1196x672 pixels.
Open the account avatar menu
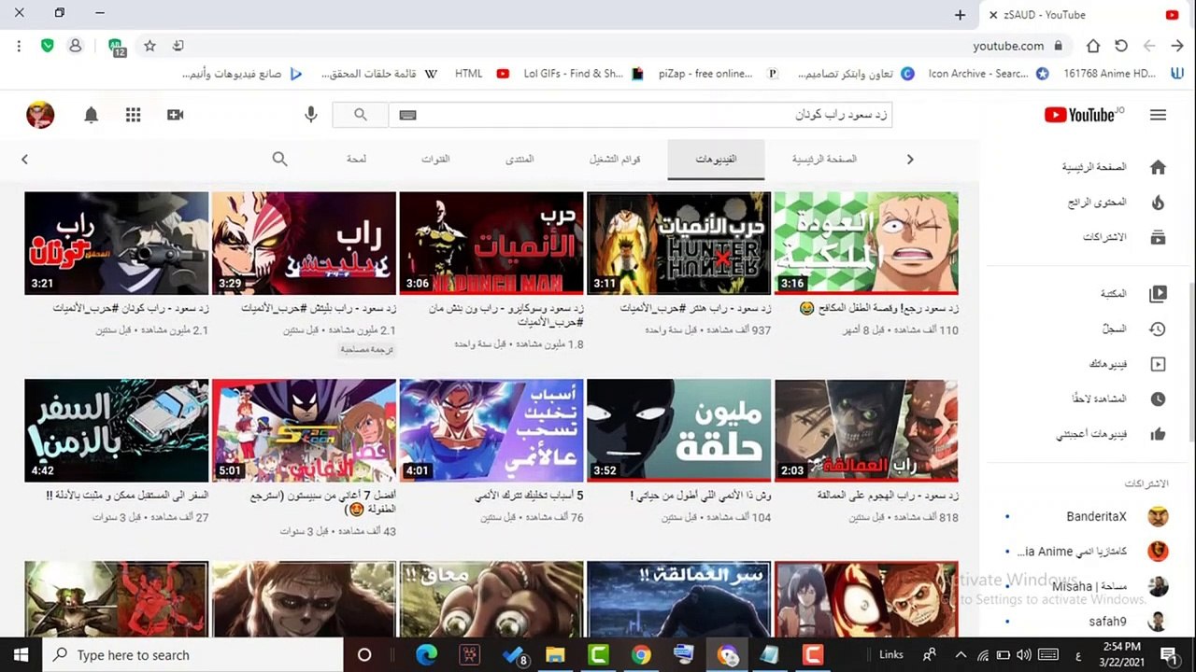pos(40,115)
